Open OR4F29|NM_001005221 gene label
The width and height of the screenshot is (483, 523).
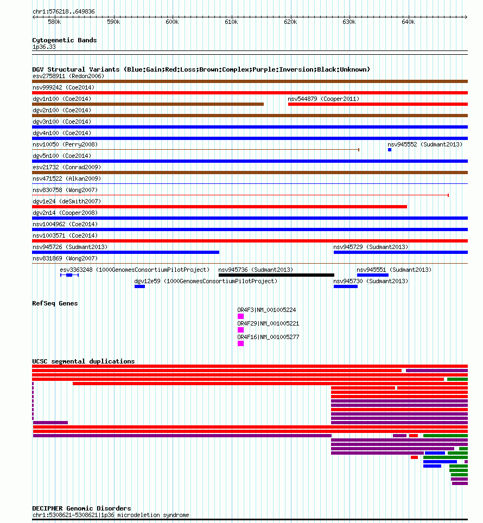[268, 323]
